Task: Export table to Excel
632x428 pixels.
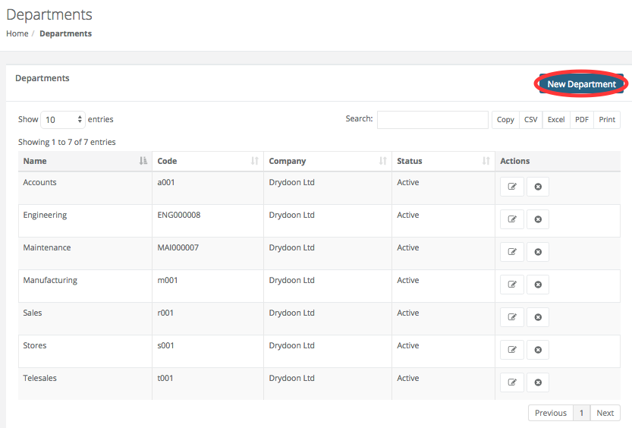Action: click(556, 120)
